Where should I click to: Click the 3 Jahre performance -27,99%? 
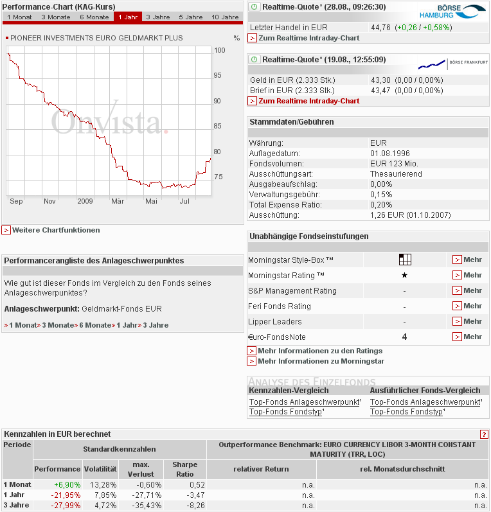coord(66,506)
